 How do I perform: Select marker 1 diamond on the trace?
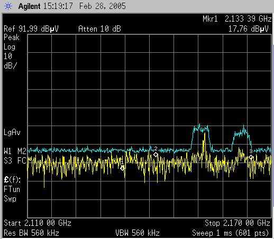[x=122, y=168]
